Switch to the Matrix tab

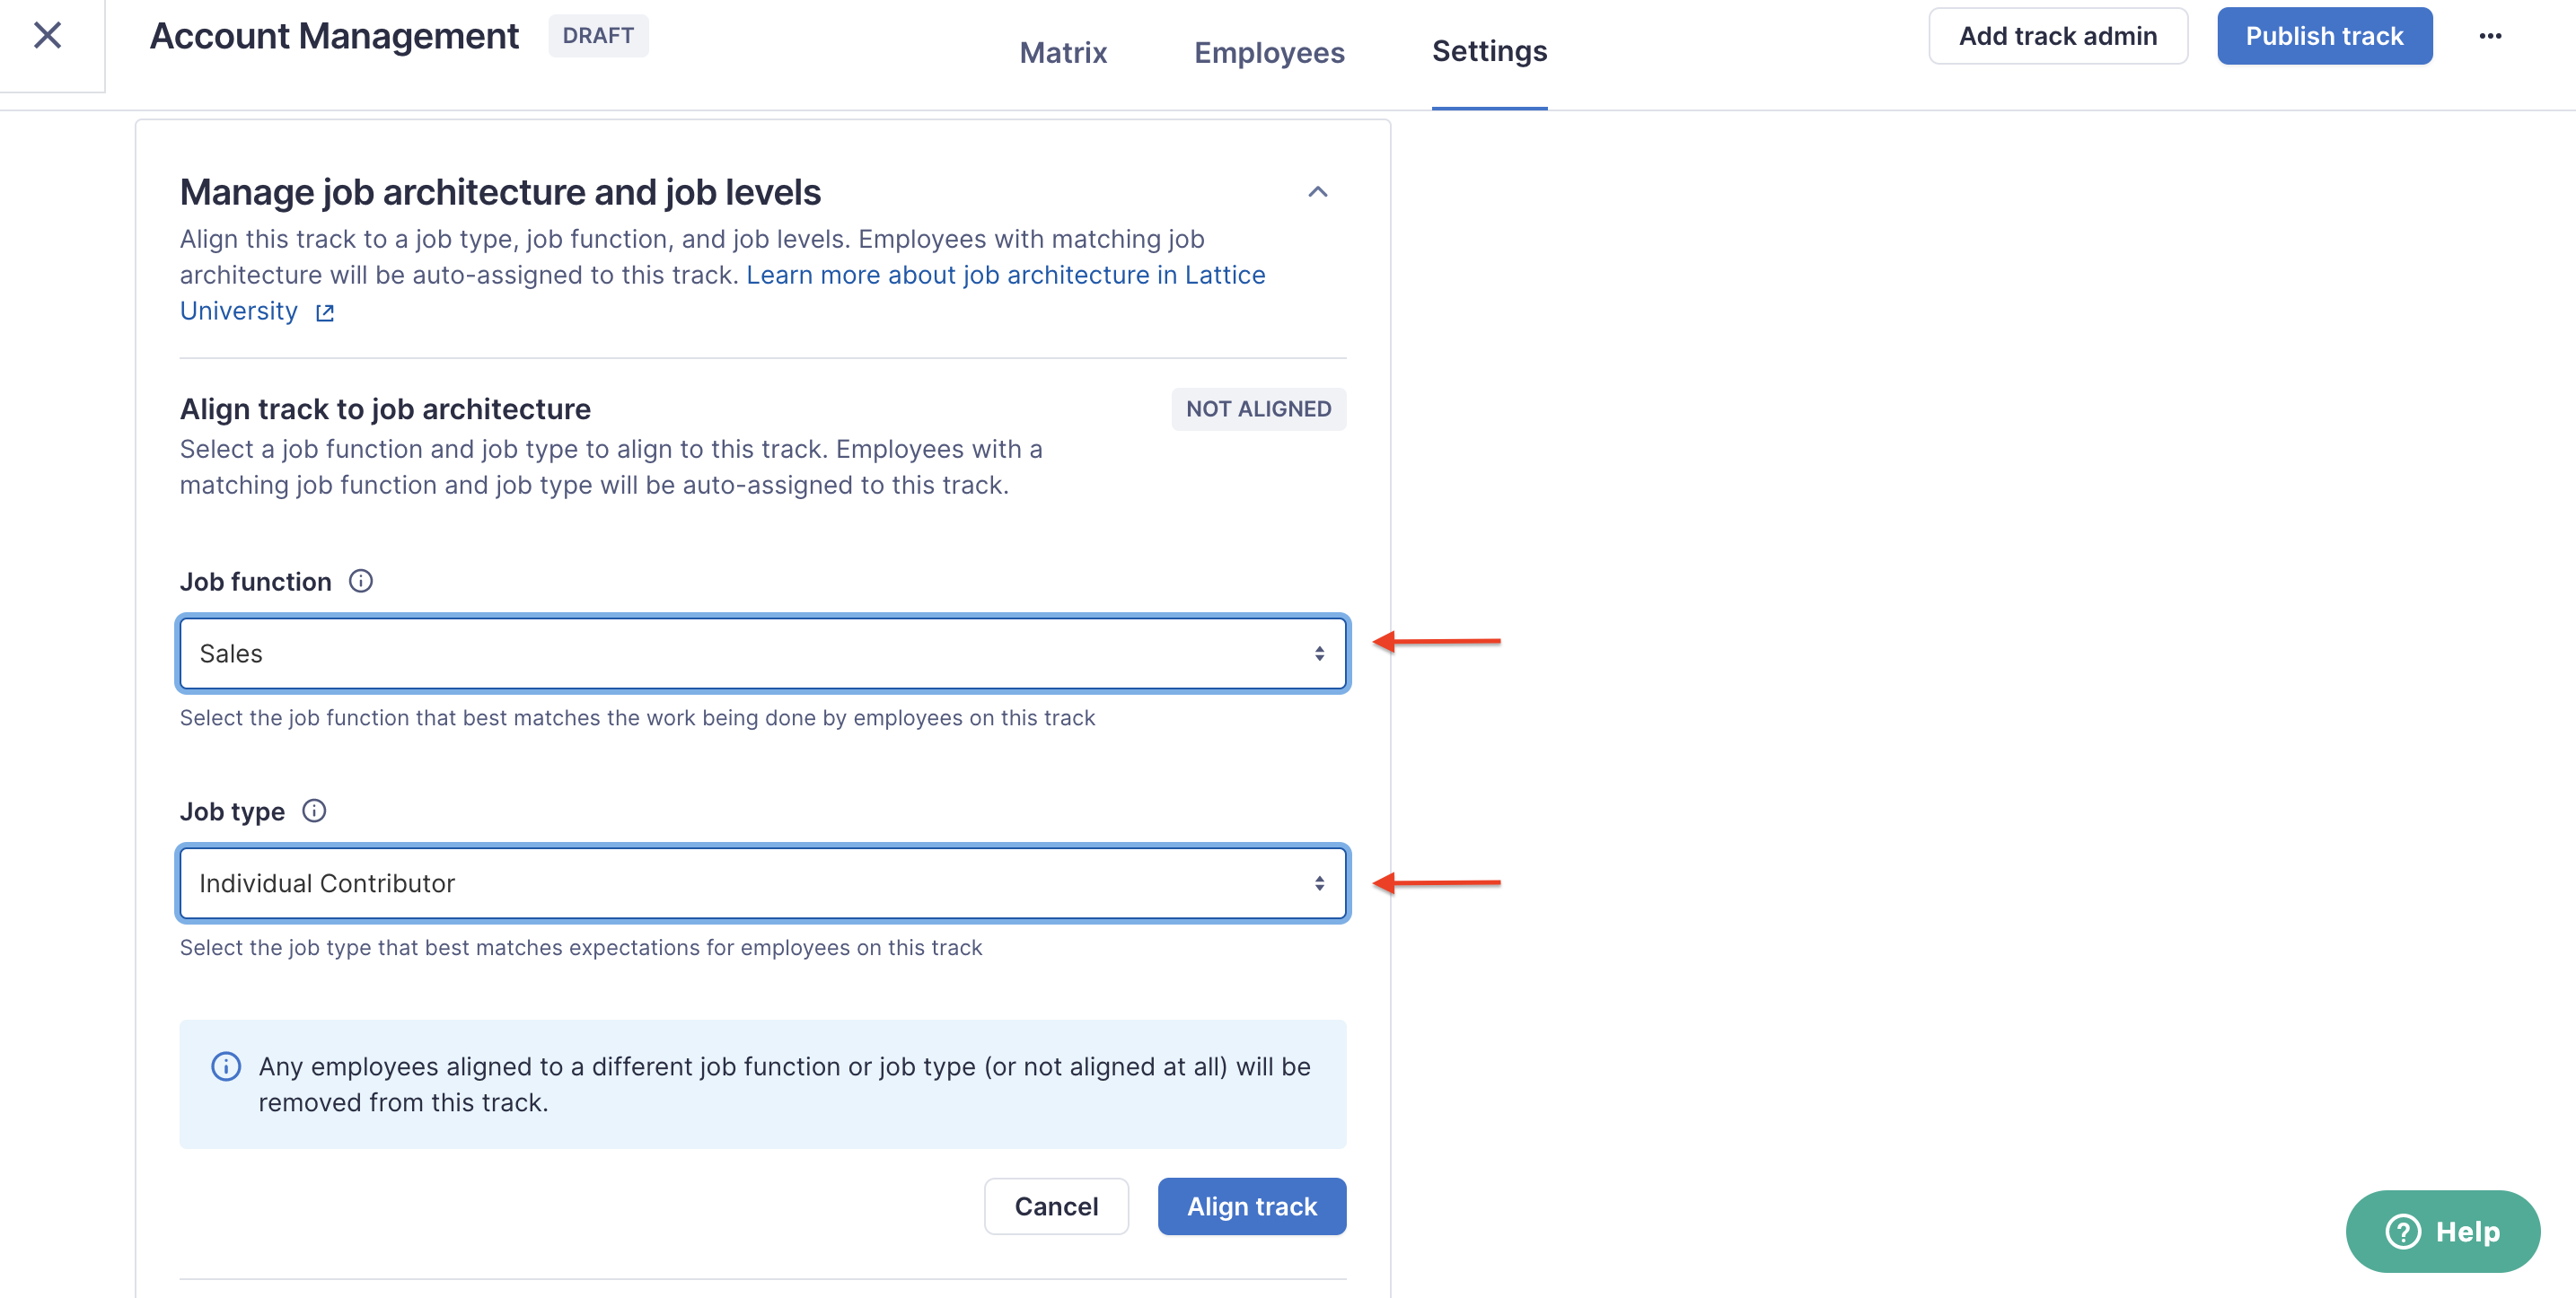(1062, 52)
